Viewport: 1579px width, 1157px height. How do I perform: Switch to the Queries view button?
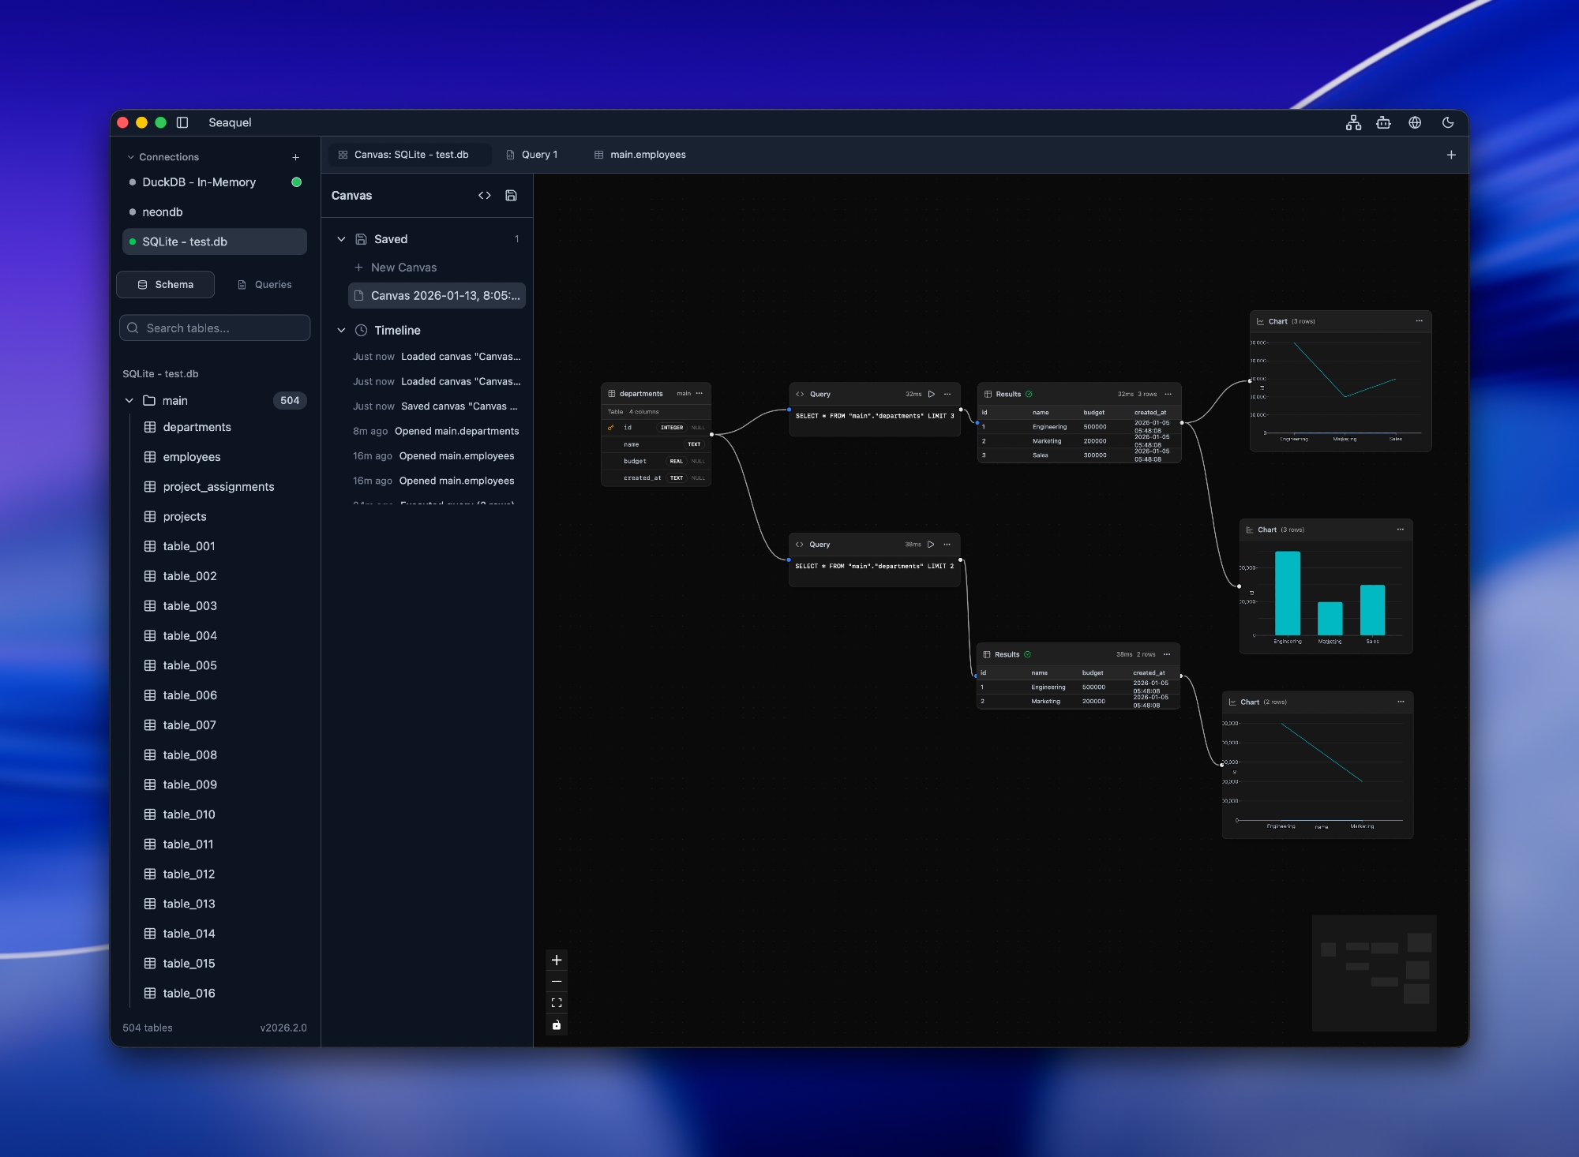point(264,285)
